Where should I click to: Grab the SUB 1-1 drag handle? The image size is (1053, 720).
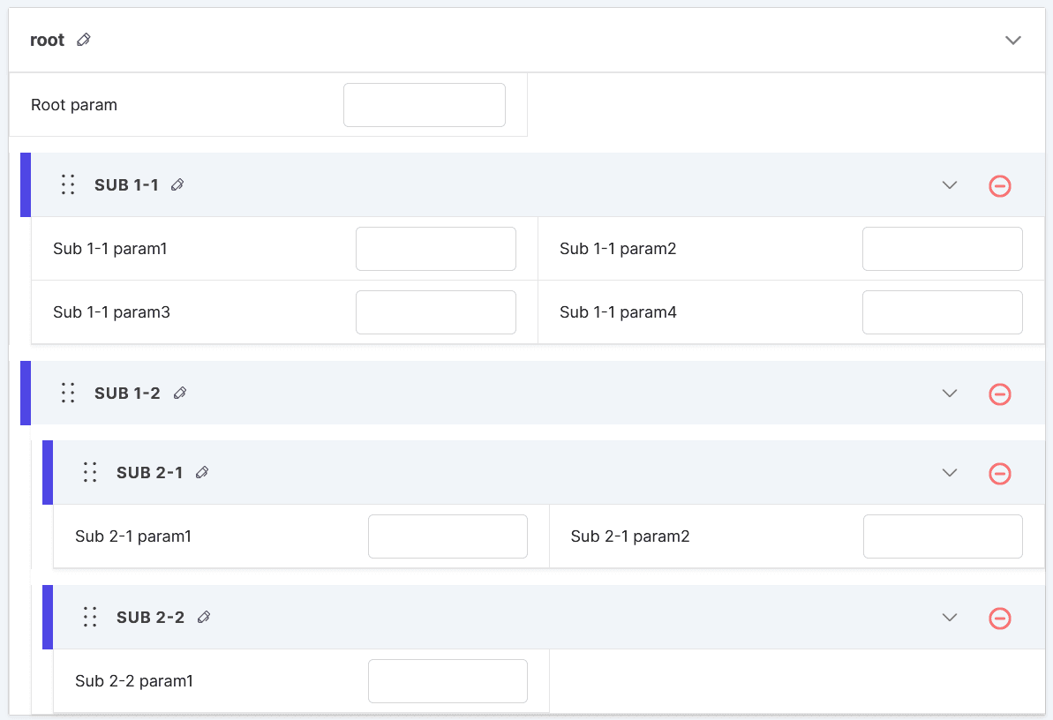tap(68, 185)
